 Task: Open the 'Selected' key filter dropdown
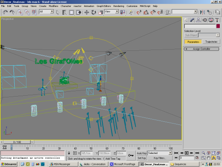(x=170, y=153)
